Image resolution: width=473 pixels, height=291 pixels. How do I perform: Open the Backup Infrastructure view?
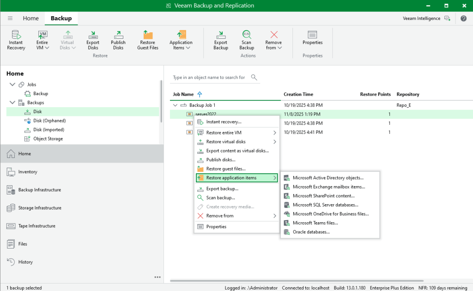[39, 190]
